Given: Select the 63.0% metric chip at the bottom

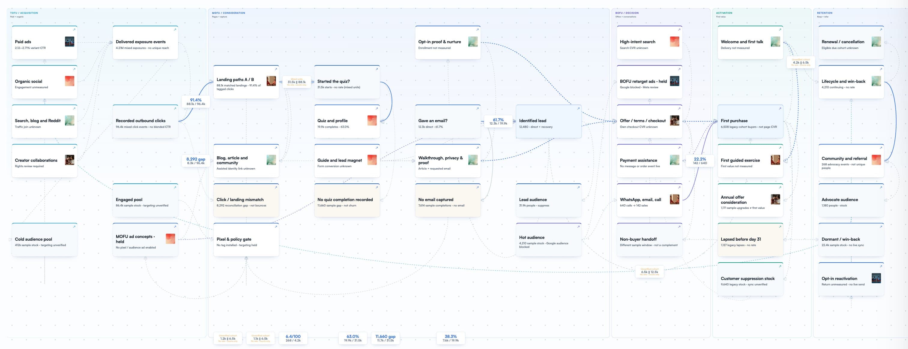Looking at the screenshot, I should tap(353, 338).
